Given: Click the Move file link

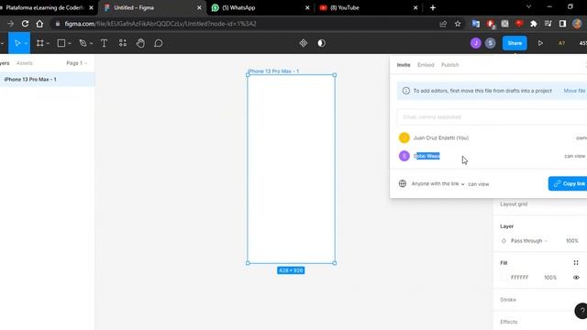Looking at the screenshot, I should pos(574,91).
